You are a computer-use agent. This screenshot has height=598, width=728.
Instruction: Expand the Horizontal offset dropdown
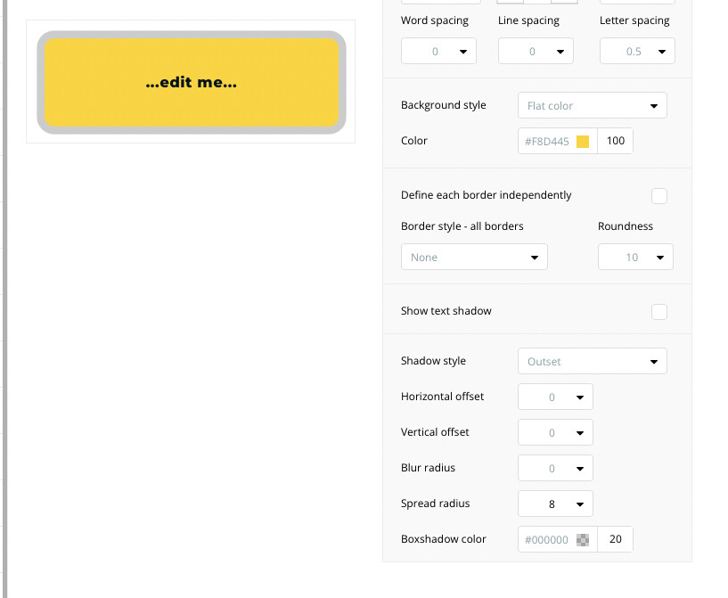coord(555,397)
